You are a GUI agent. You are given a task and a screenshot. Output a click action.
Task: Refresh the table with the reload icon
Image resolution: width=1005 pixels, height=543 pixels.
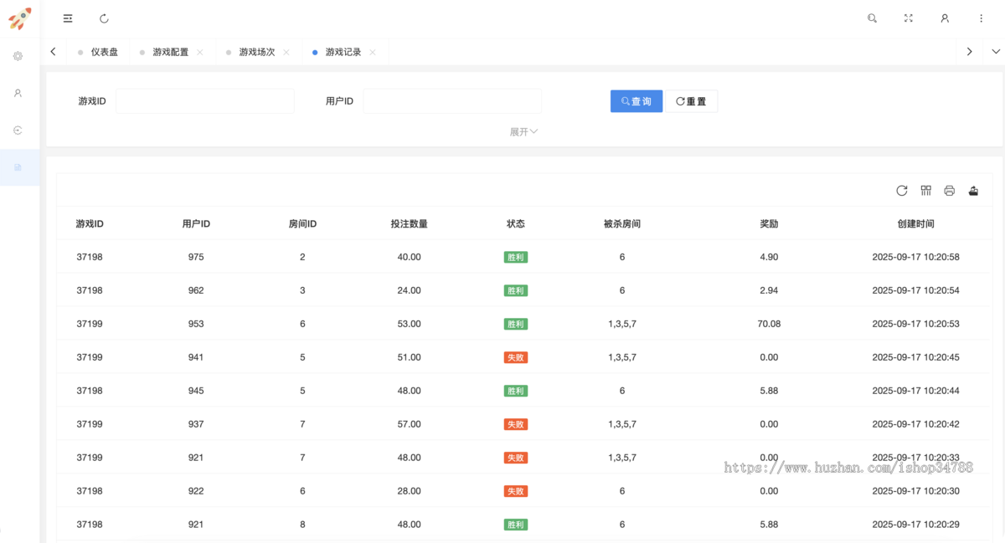(x=902, y=191)
